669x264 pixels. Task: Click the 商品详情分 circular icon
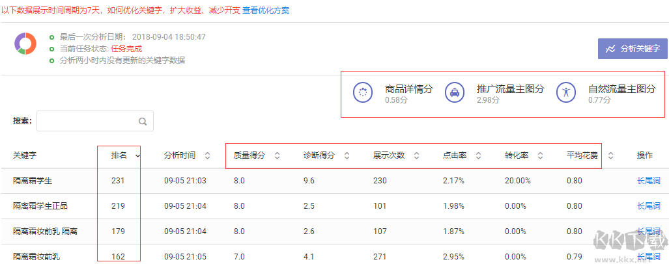363,93
